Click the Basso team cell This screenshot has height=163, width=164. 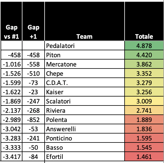[85, 147]
